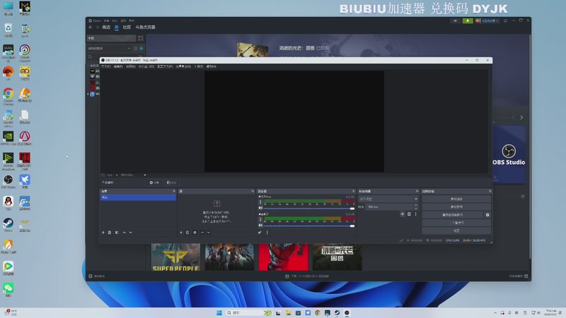Screen dimensions: 566x318
Task: Switch Steam library to grid view icon
Action: (x=140, y=38)
